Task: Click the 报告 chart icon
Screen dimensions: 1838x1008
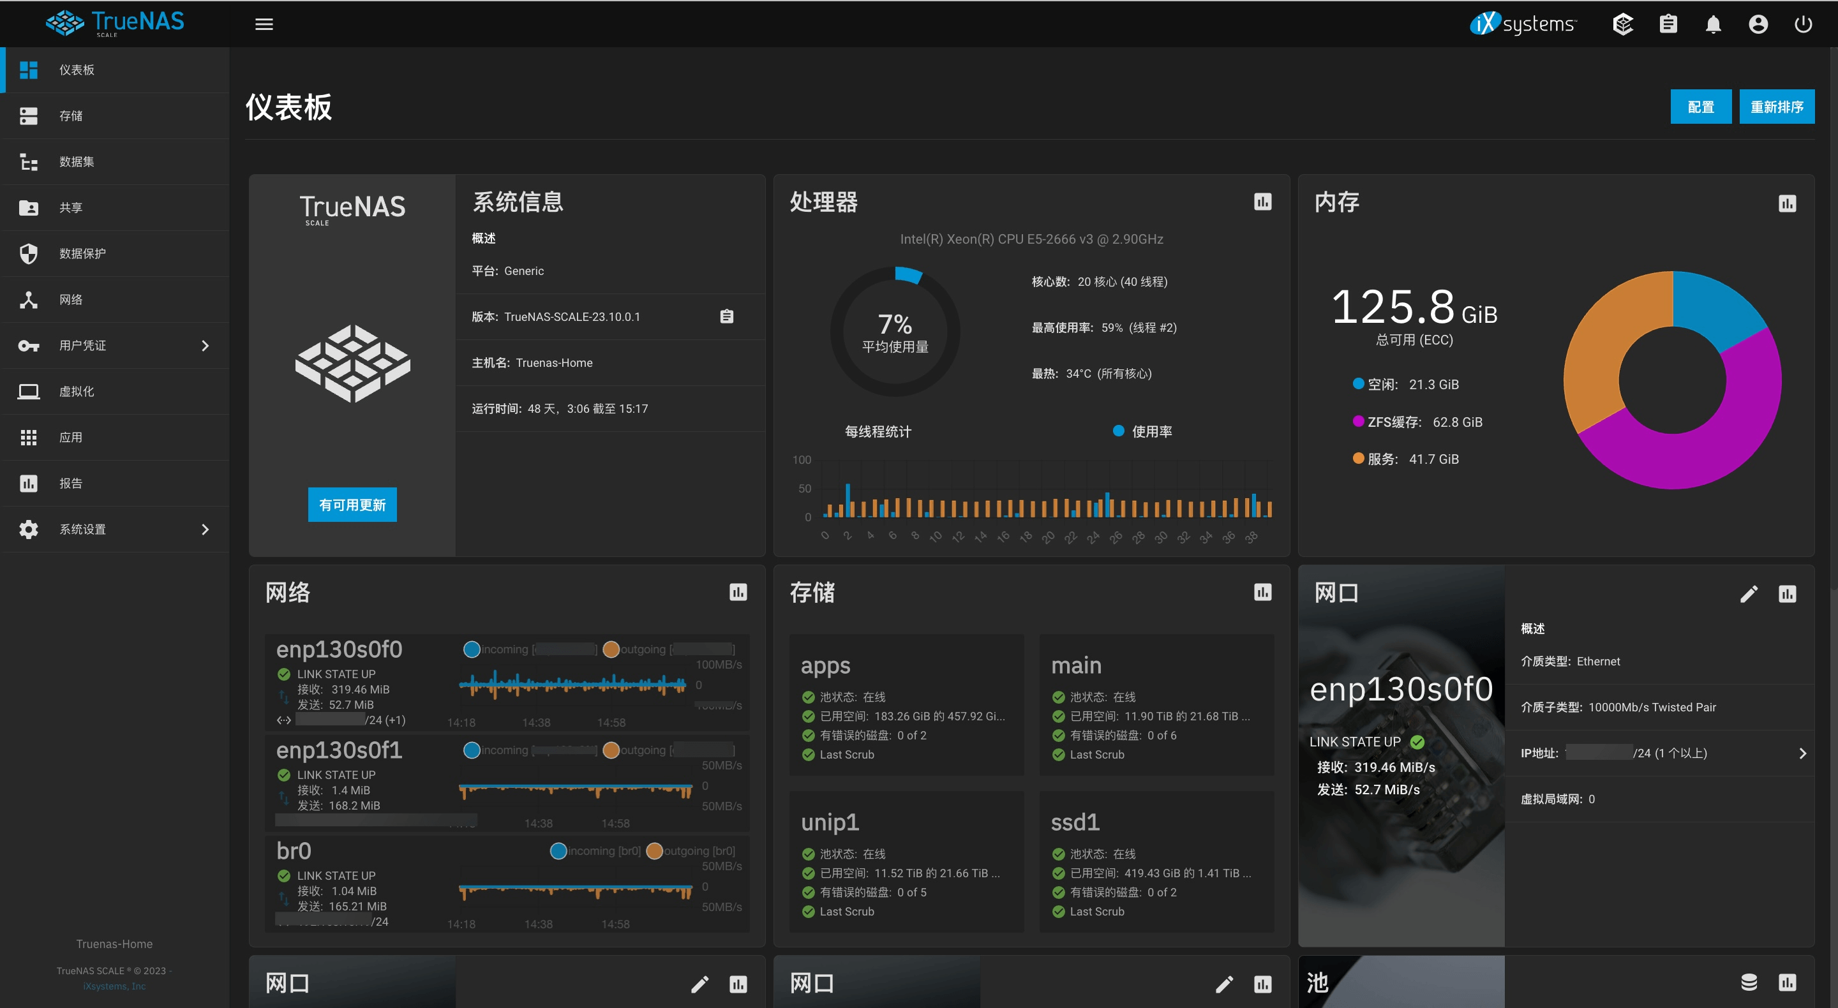Action: [x=29, y=484]
